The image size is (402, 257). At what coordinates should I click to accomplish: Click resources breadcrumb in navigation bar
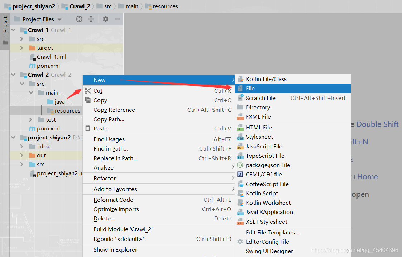(162, 6)
